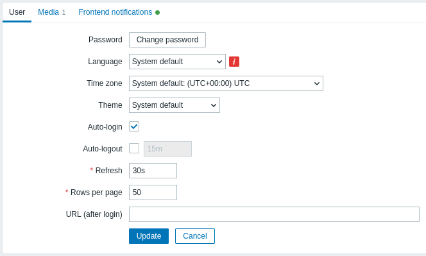Enable the Auto-logout checkbox
Image resolution: width=426 pixels, height=256 pixels.
(134, 148)
